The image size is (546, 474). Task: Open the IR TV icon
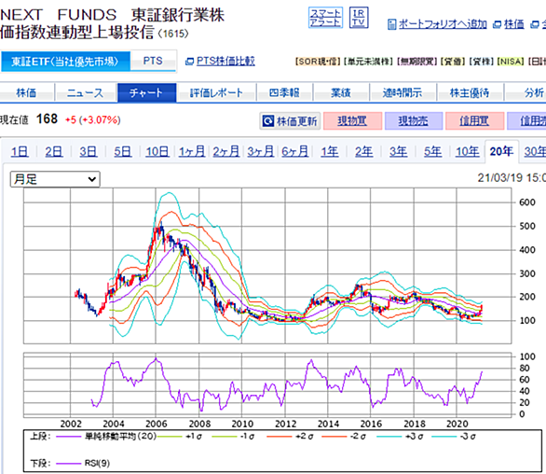(x=359, y=18)
